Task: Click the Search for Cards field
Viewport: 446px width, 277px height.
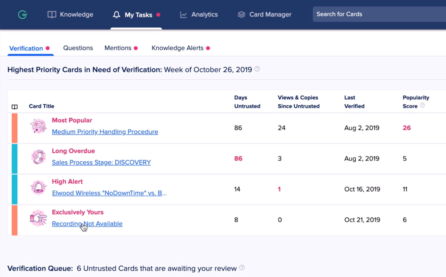Action: pos(378,14)
